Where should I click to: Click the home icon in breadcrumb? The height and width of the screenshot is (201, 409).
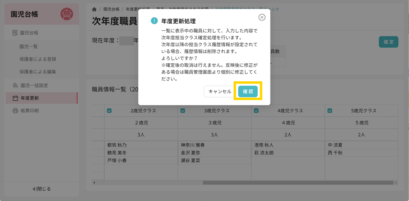[94, 9]
